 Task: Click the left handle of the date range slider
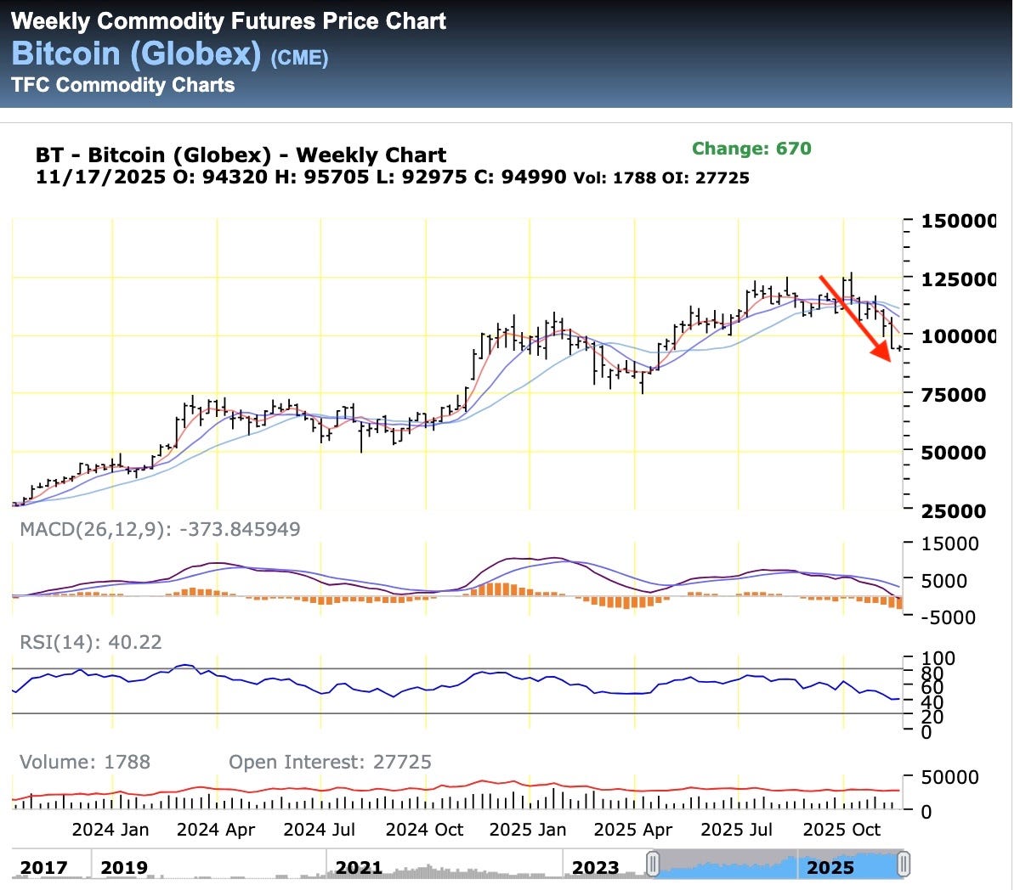point(653,865)
